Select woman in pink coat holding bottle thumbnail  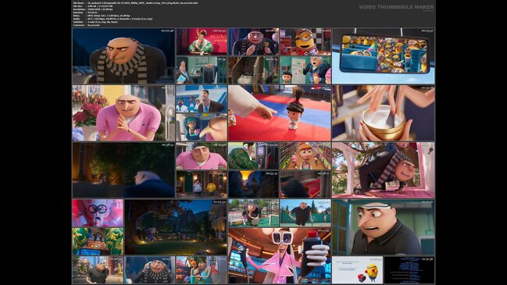(280, 255)
